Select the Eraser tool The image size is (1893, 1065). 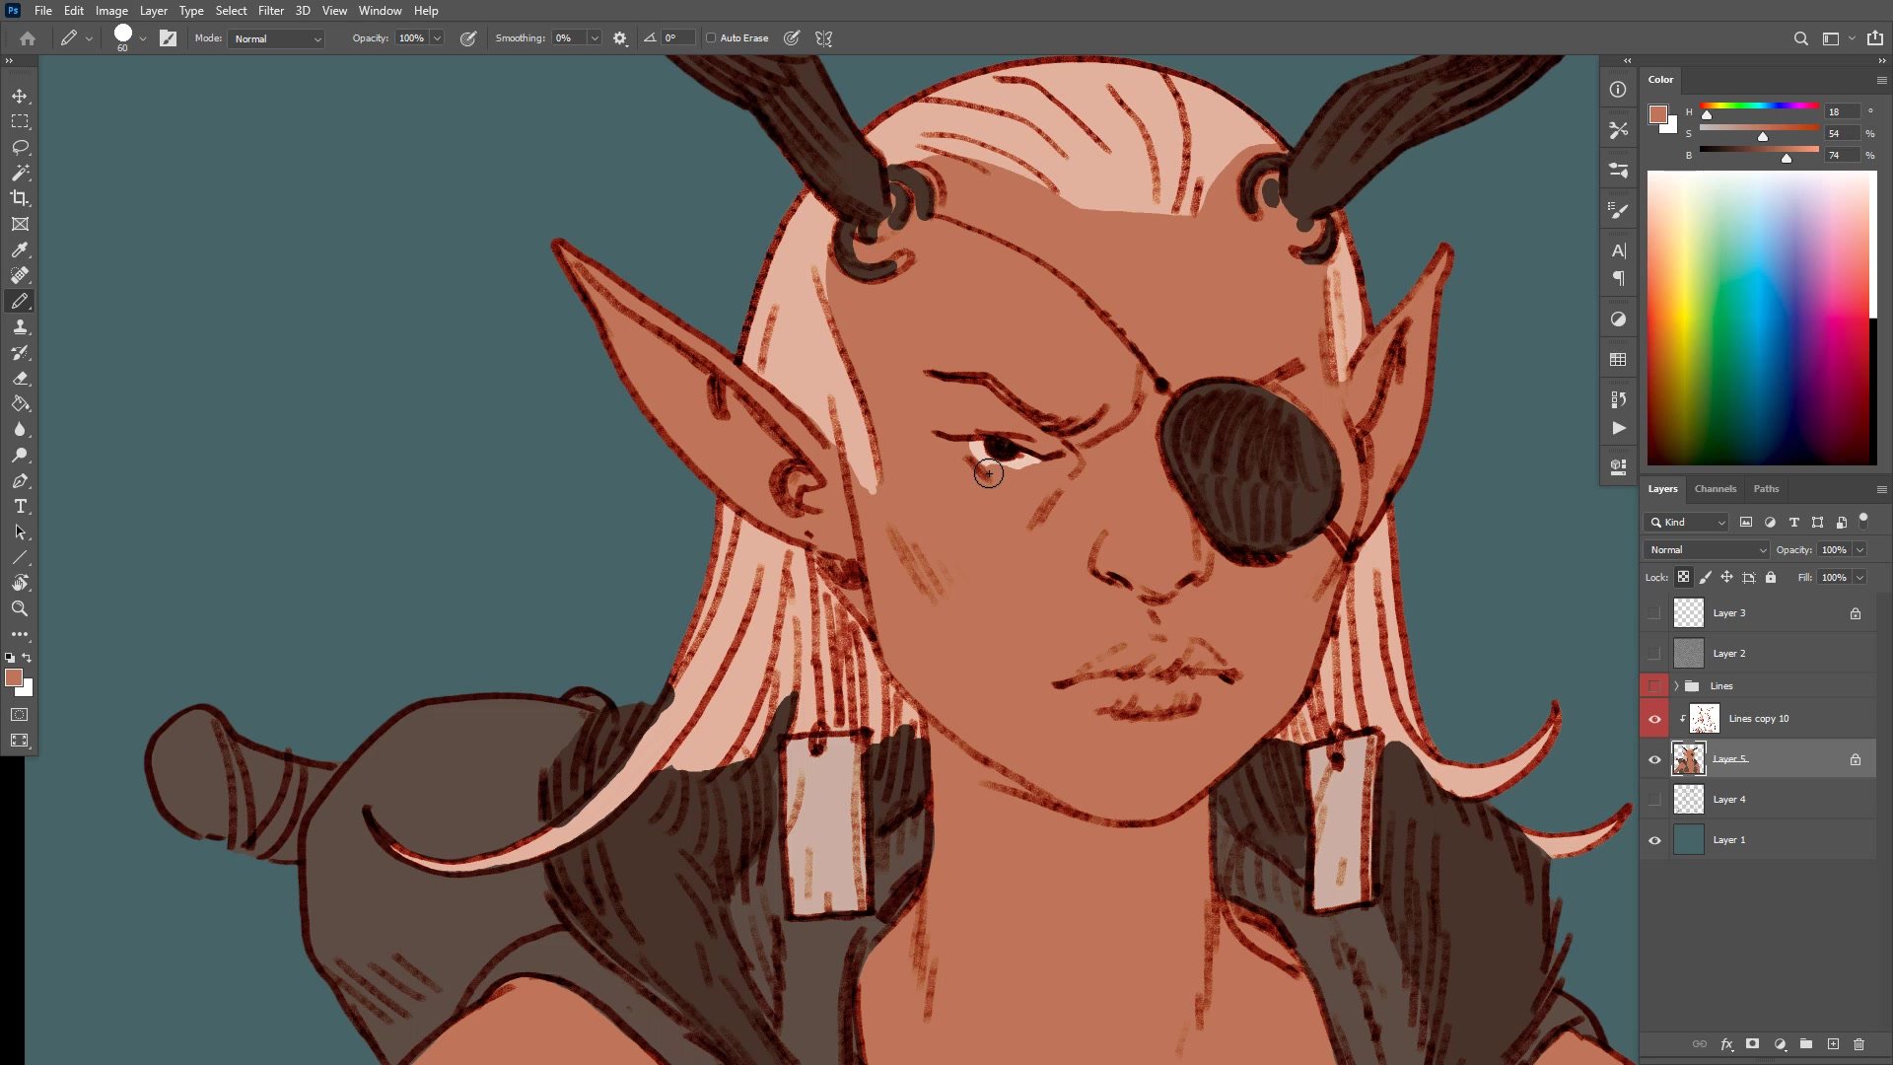click(20, 378)
